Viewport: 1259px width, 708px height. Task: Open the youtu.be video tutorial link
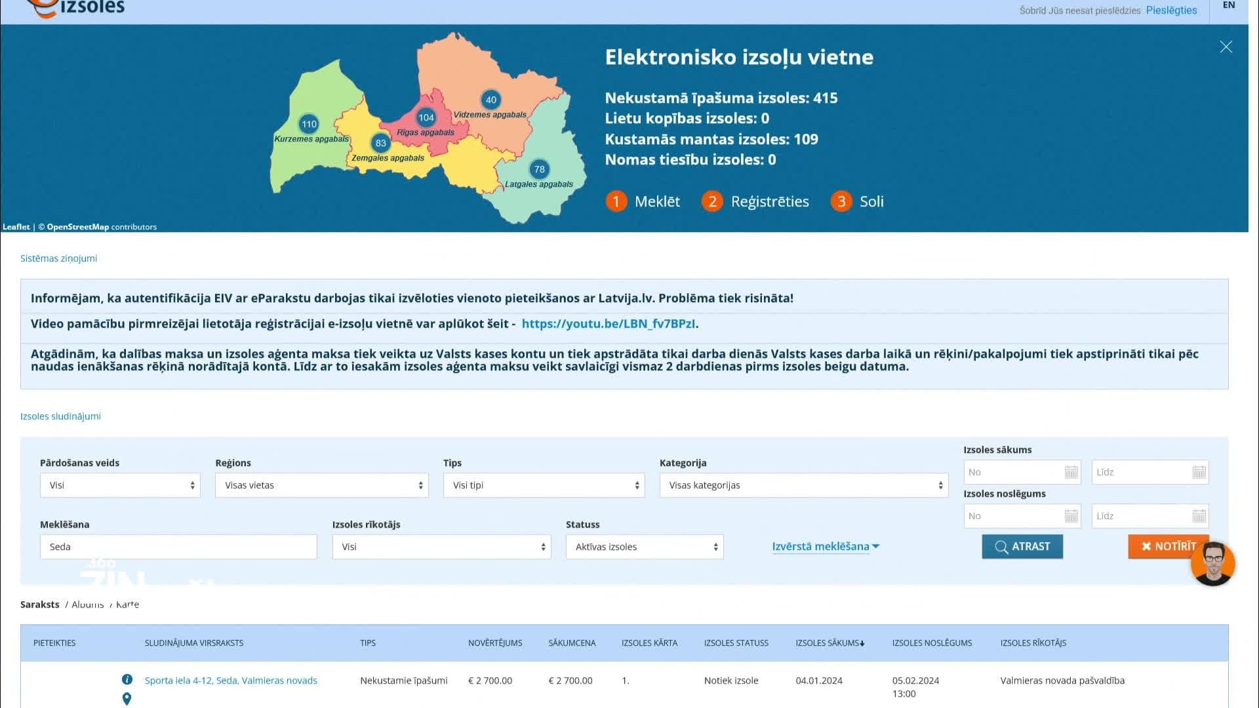[x=608, y=324]
